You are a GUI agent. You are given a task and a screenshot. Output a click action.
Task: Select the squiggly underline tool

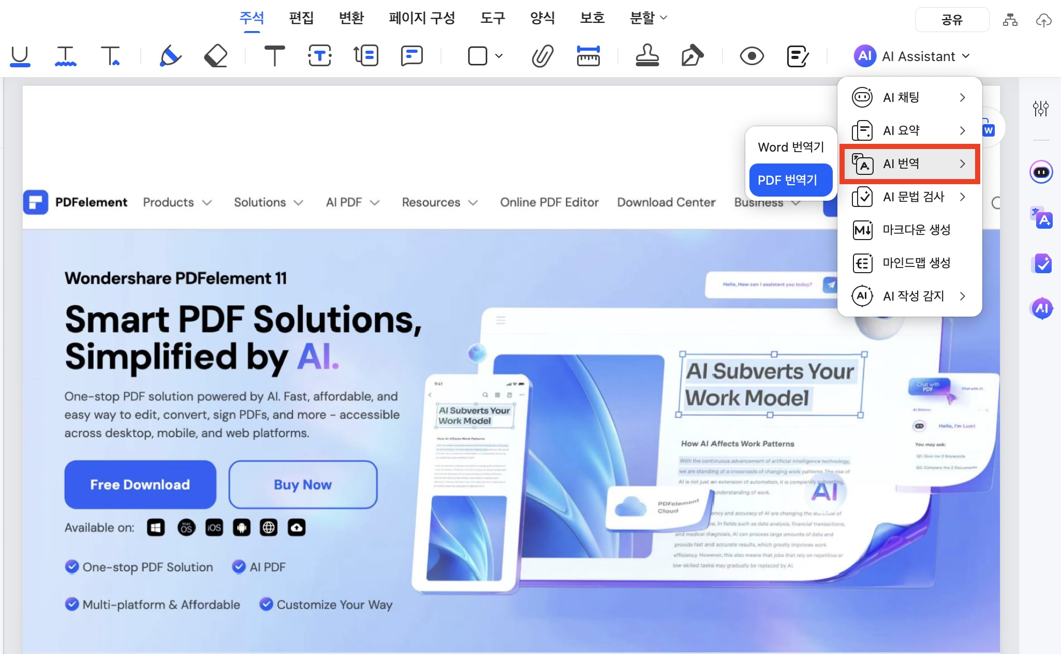coord(65,56)
